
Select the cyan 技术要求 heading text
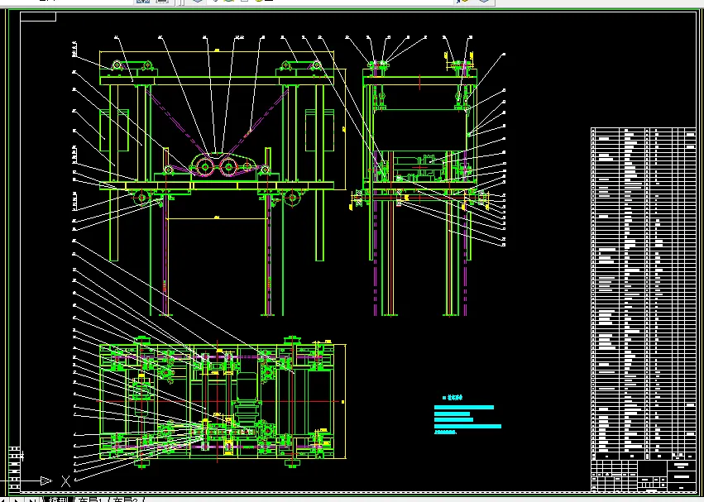(x=454, y=398)
